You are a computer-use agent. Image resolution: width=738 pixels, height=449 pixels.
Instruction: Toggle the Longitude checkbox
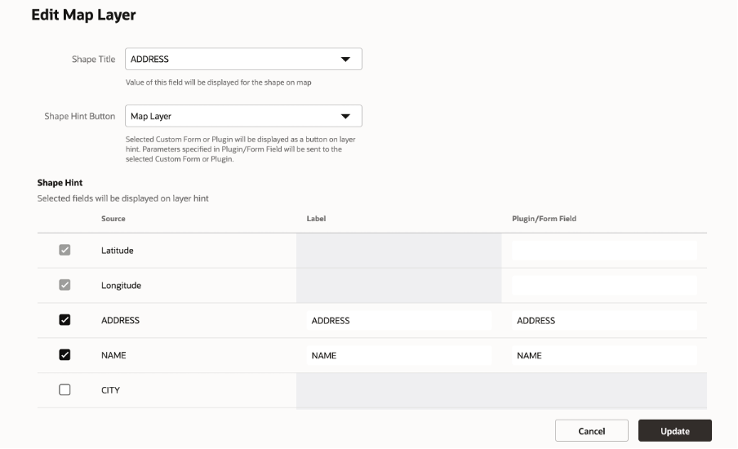64,285
